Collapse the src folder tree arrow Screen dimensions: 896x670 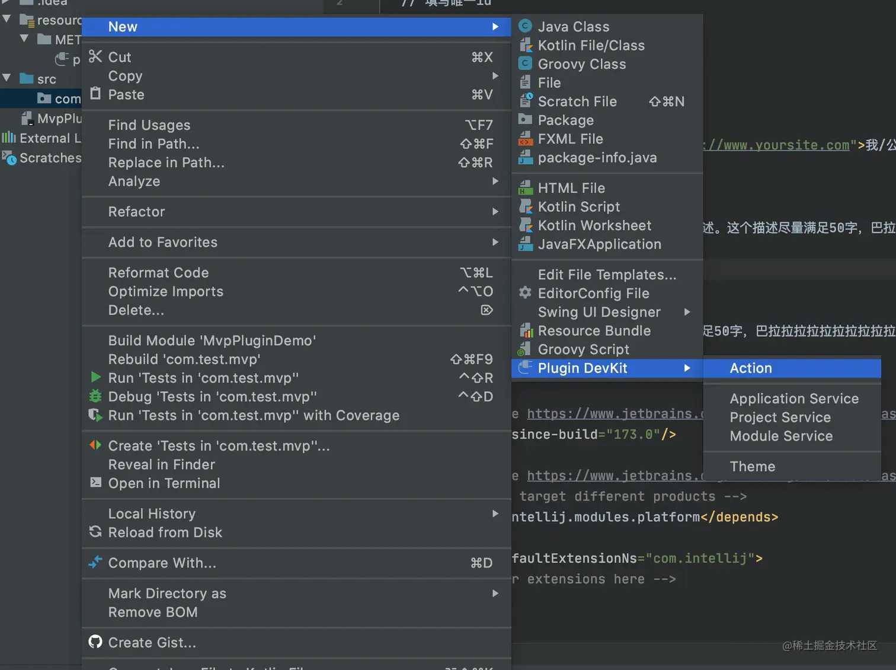[7, 78]
